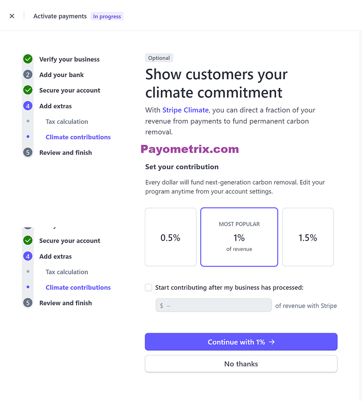This screenshot has height=401, width=362.
Task: Enable Start contributing after my business has processed
Action: (149, 288)
